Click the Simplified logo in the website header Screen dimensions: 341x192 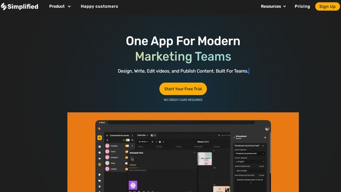pyautogui.click(x=20, y=6)
